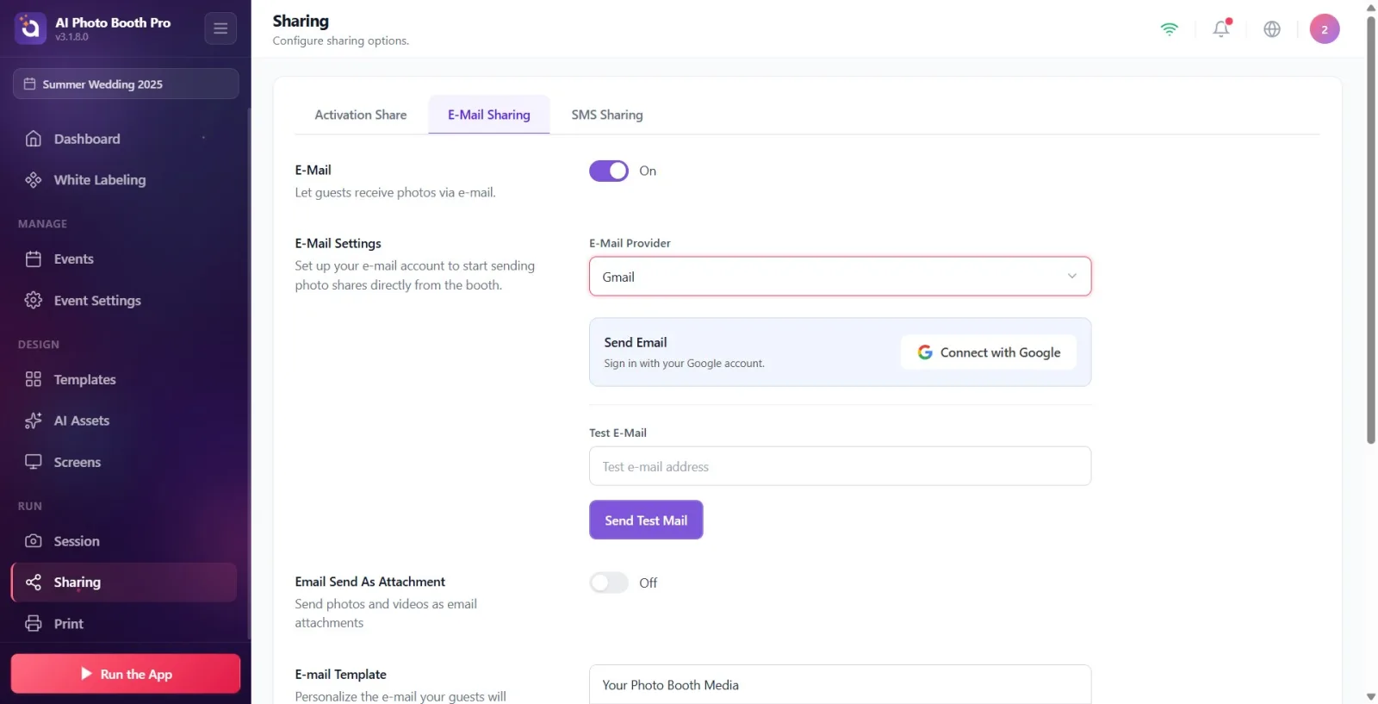Click the Events calendar icon
The image size is (1378, 704).
point(34,259)
